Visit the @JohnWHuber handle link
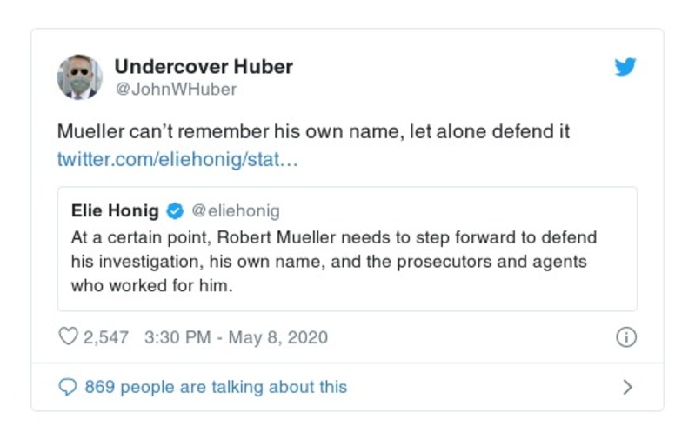This screenshot has height=446, width=695. click(x=176, y=89)
